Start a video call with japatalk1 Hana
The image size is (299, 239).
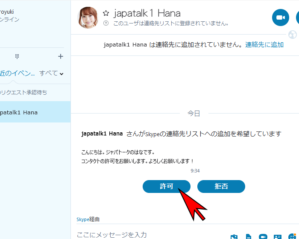280,17
